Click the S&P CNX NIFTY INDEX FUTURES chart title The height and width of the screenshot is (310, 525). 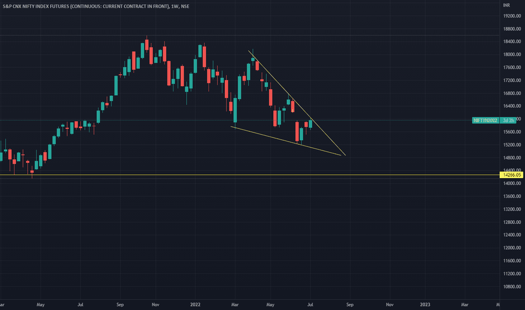tap(96, 6)
